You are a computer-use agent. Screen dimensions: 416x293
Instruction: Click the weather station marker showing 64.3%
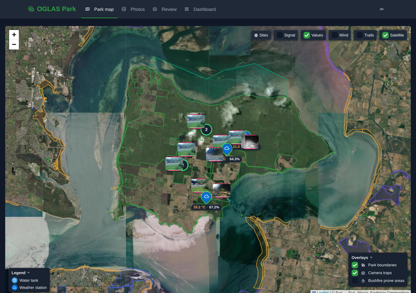227,149
